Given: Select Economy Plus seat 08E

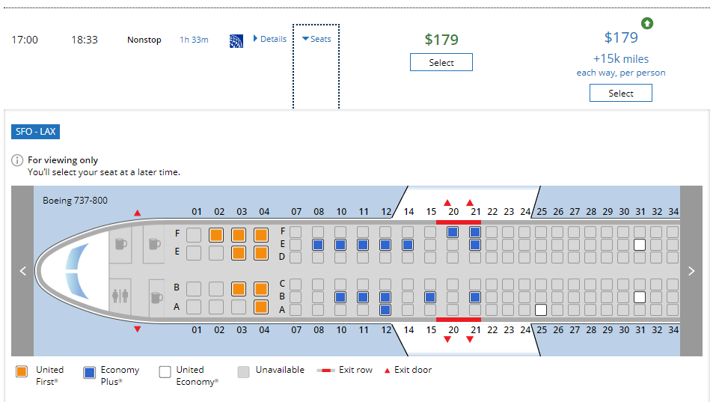Looking at the screenshot, I should tap(318, 245).
